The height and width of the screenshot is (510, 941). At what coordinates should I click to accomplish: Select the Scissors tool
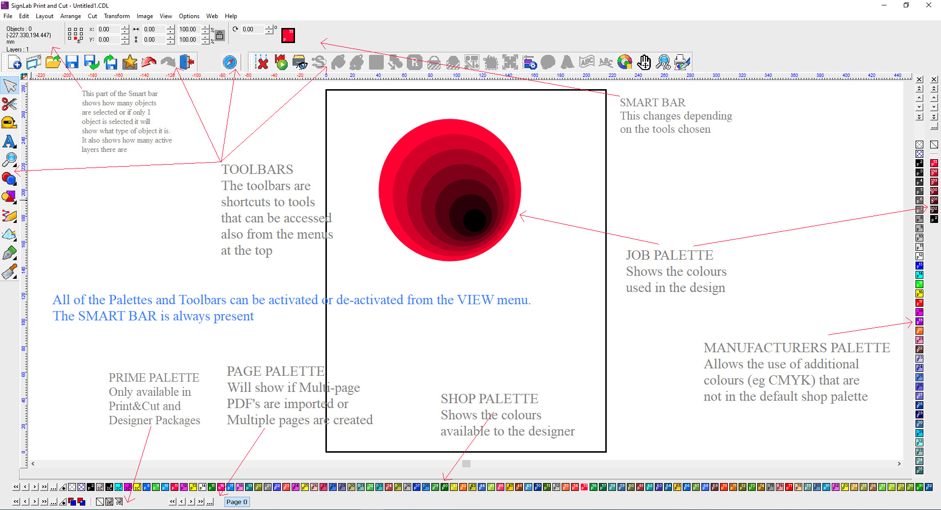coord(10,104)
